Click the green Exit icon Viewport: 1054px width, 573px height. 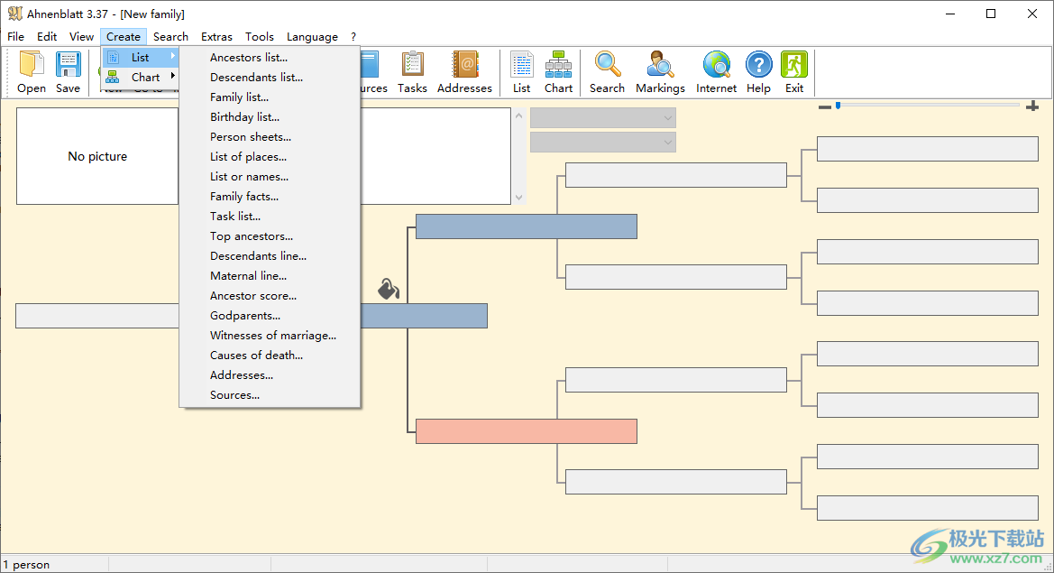coord(793,72)
